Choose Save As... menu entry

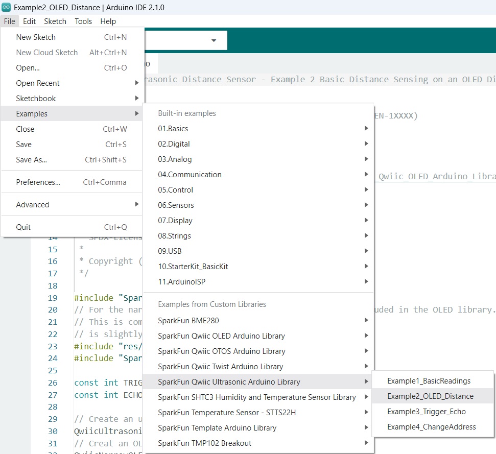[31, 160]
